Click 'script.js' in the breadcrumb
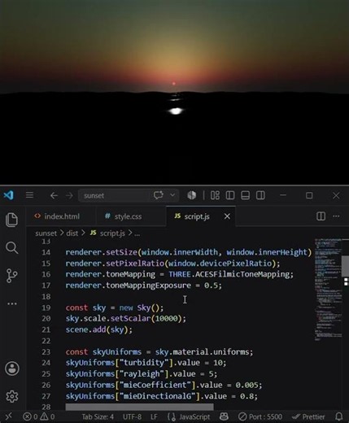Viewport: 349px width, 423px height. pyautogui.click(x=112, y=233)
